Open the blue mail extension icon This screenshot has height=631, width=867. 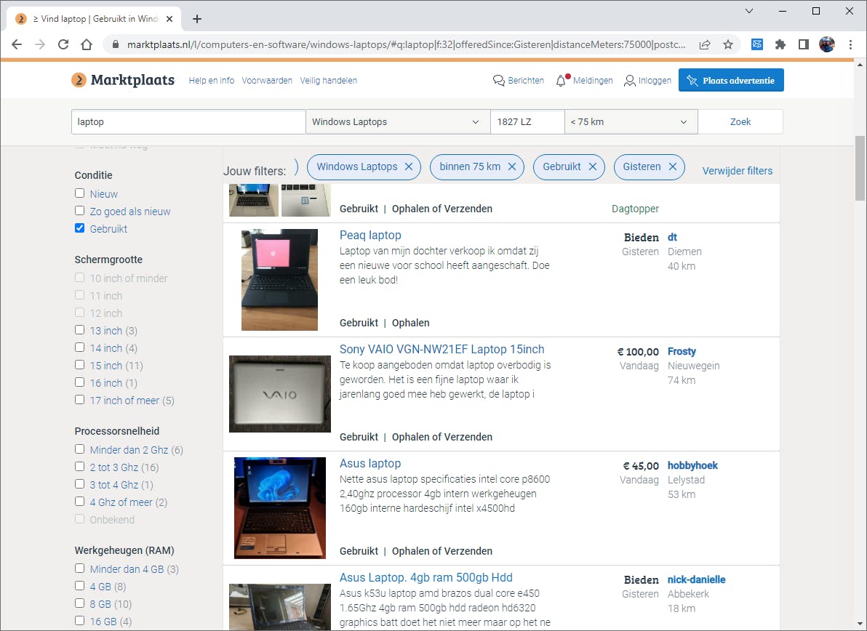757,44
